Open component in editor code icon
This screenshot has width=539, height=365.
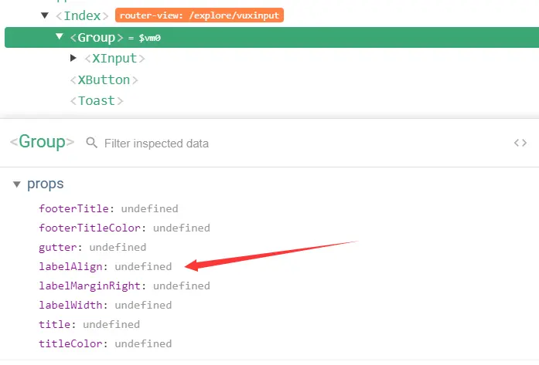click(520, 143)
